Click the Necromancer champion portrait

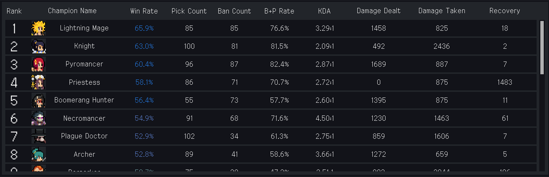38,118
